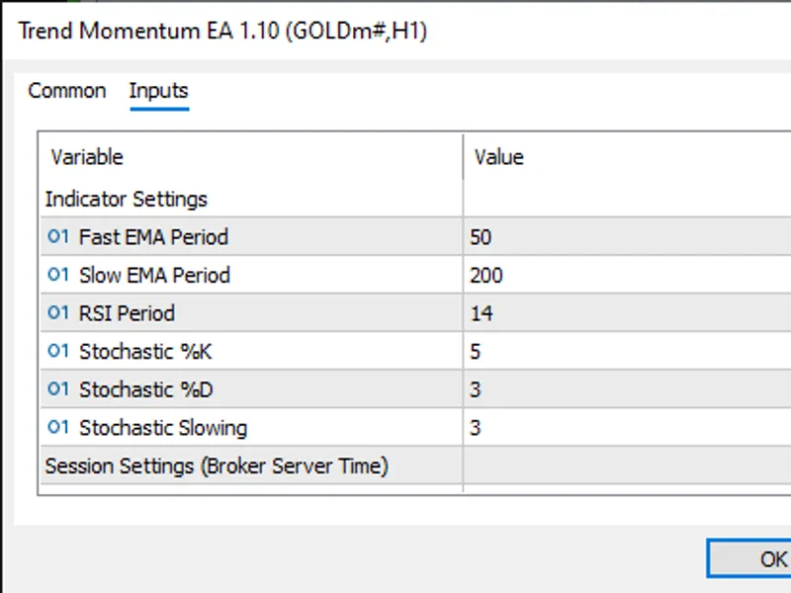Select the Stochastic Slowing label
The height and width of the screenshot is (593, 791).
[x=163, y=428]
